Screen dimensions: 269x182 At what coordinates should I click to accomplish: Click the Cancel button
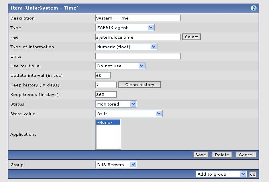coord(246,155)
